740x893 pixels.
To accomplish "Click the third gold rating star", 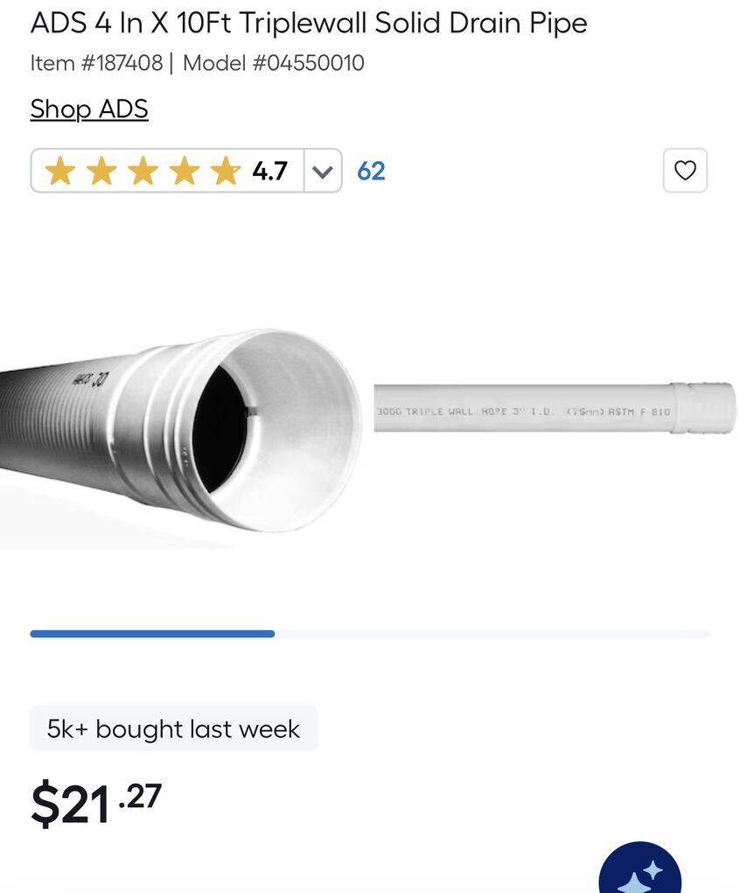I will point(143,171).
